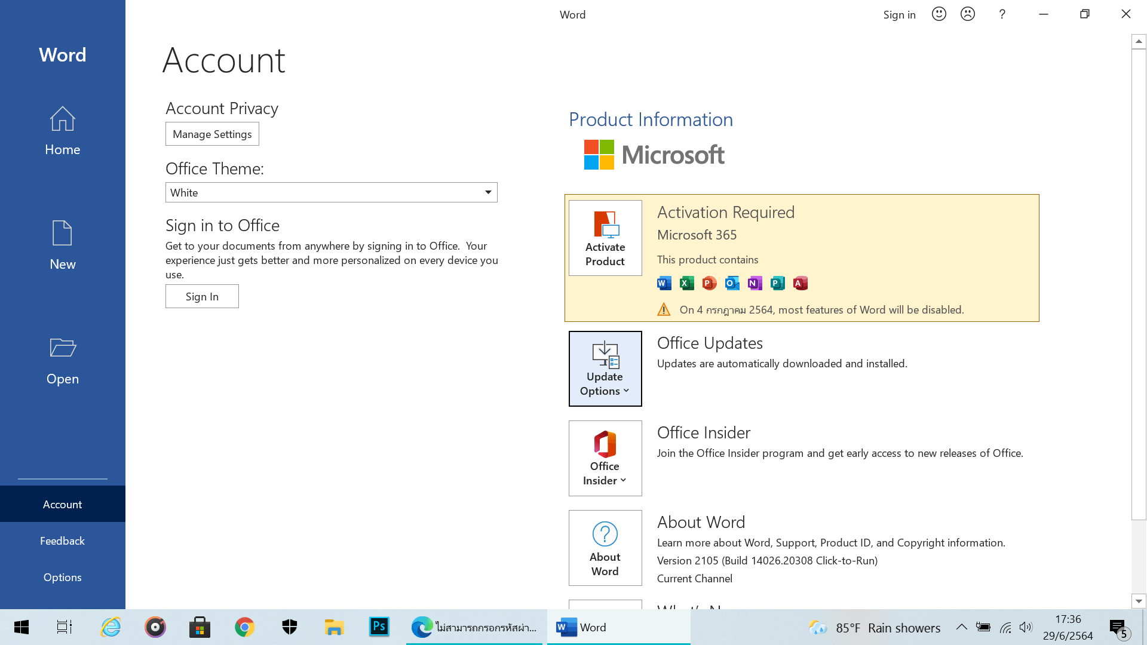The image size is (1147, 645).
Task: Click the question mark help icon
Action: tap(1002, 14)
